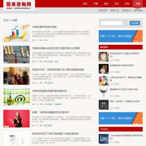Open the sidebar article on storytelling in user experience
Image resolution: width=146 pixels, height=146 pixels.
[122, 65]
